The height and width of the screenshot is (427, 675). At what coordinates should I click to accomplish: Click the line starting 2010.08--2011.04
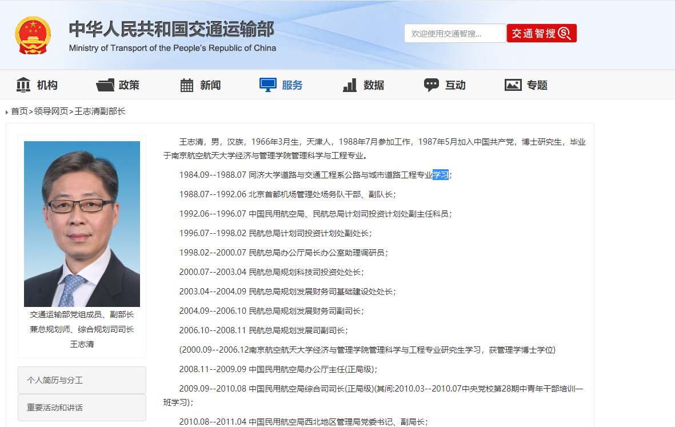[x=303, y=422]
